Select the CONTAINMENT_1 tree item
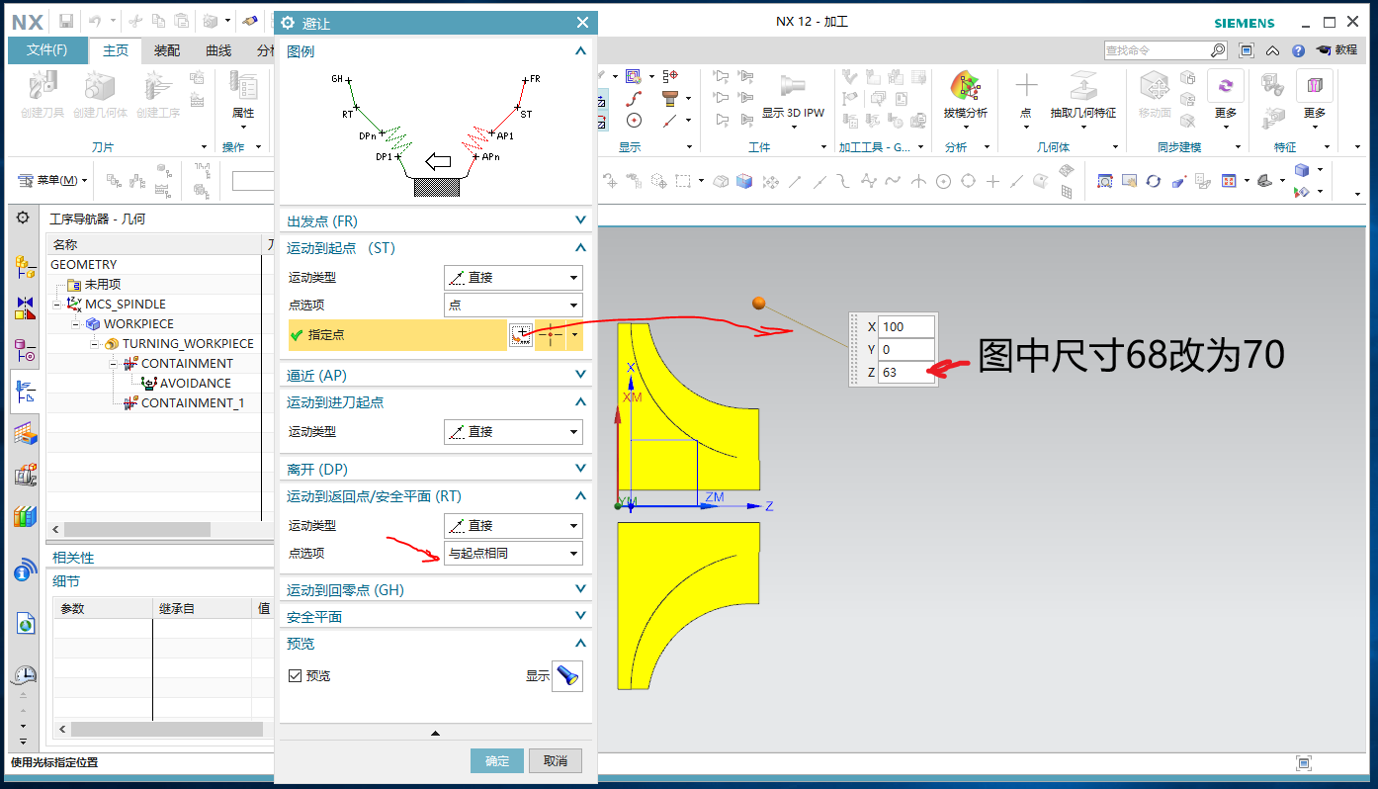Image resolution: width=1378 pixels, height=789 pixels. (x=192, y=403)
